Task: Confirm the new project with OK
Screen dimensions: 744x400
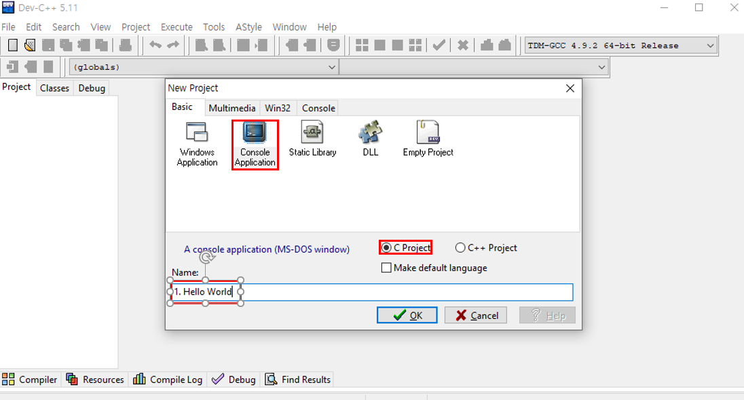Action: pyautogui.click(x=407, y=316)
